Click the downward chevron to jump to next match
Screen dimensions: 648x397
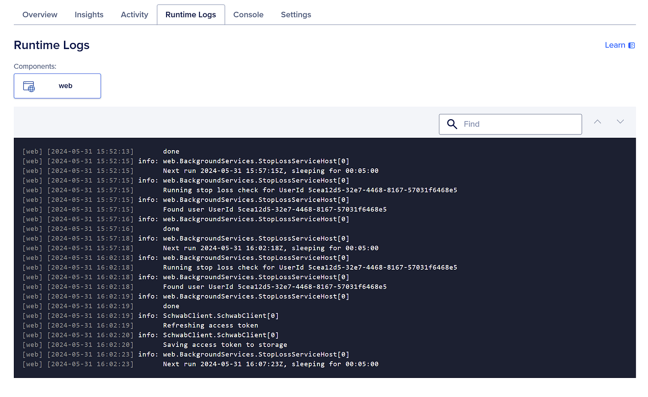coord(620,122)
